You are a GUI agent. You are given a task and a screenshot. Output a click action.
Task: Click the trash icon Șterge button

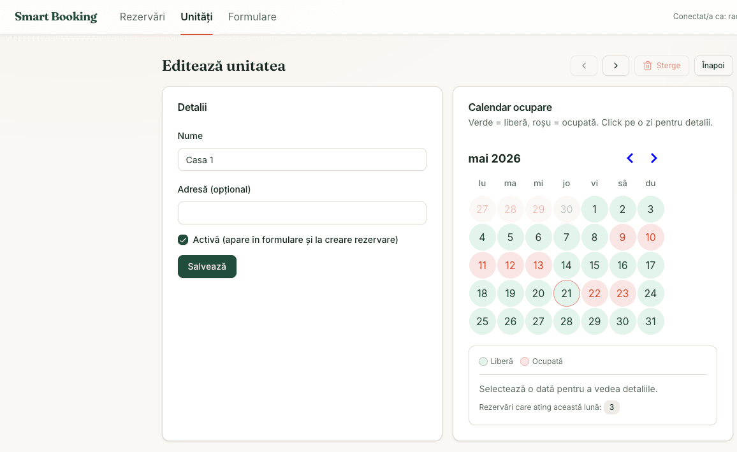[661, 66]
